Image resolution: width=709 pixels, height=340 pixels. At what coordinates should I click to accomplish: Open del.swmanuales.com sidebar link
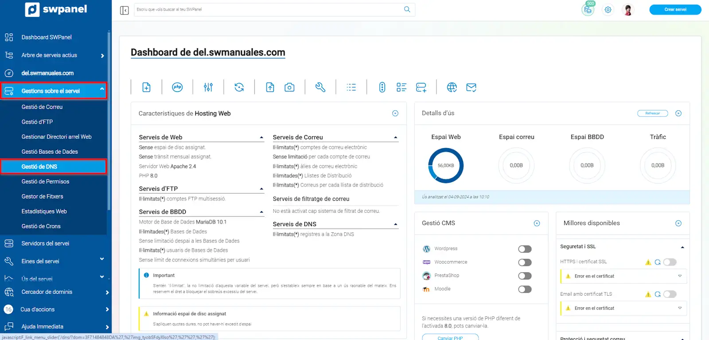coord(47,73)
